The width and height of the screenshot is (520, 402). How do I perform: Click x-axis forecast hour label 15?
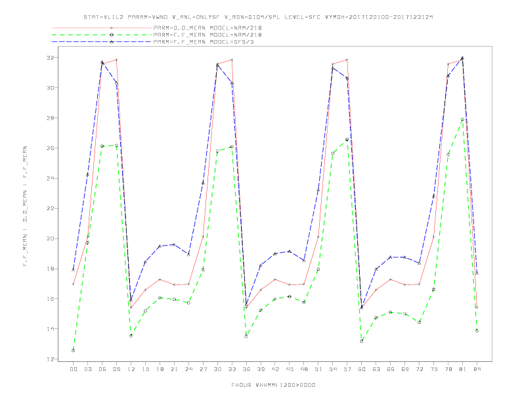[145, 369]
